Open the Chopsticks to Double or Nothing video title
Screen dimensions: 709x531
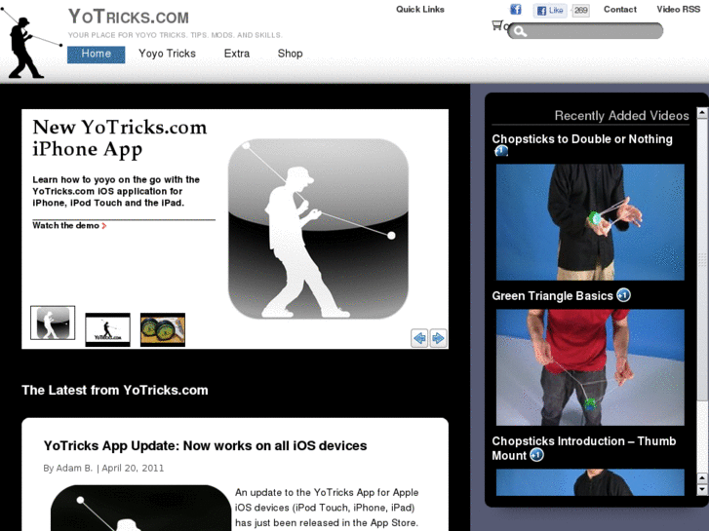(582, 139)
